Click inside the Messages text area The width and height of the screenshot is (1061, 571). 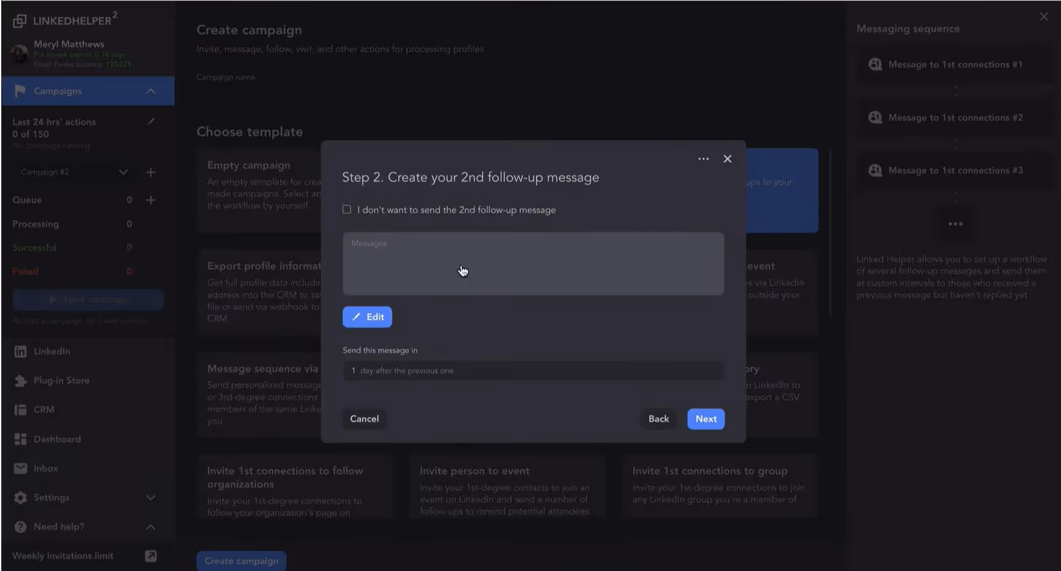pyautogui.click(x=533, y=263)
